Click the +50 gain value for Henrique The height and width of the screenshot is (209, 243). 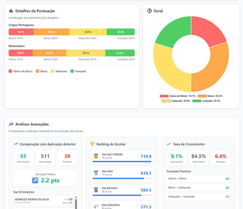(70, 200)
